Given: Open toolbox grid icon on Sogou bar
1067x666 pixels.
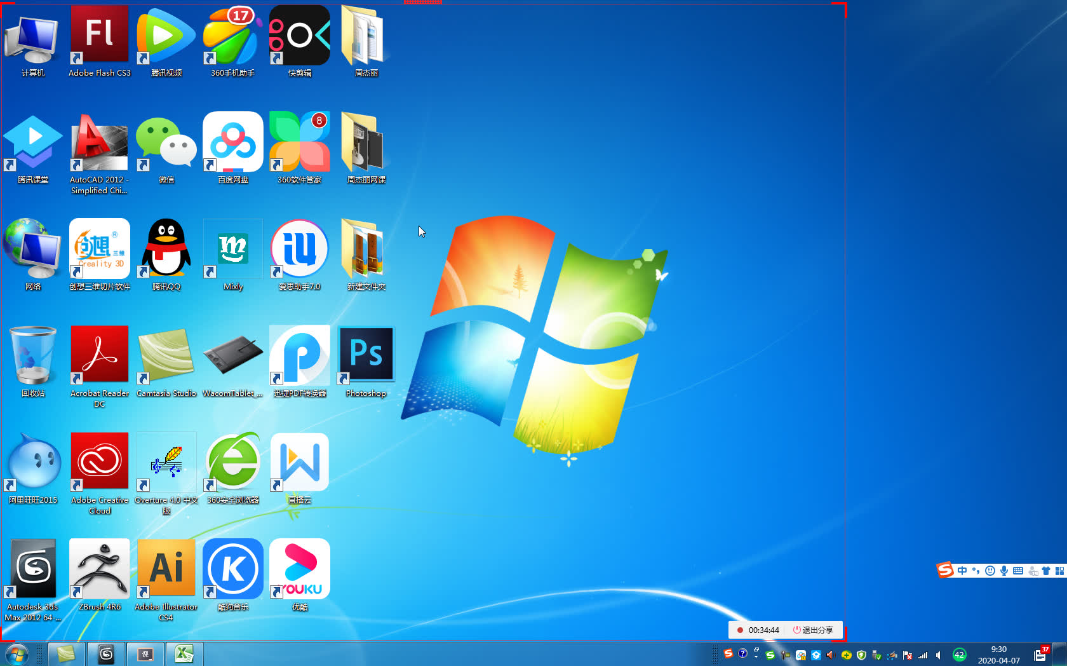Looking at the screenshot, I should (1059, 571).
